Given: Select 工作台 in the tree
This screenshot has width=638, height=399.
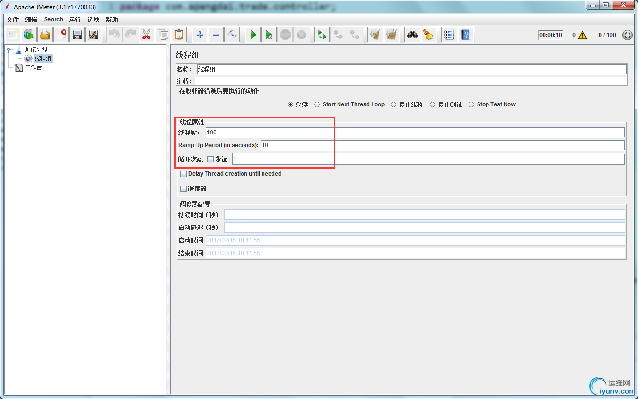Looking at the screenshot, I should [x=33, y=68].
